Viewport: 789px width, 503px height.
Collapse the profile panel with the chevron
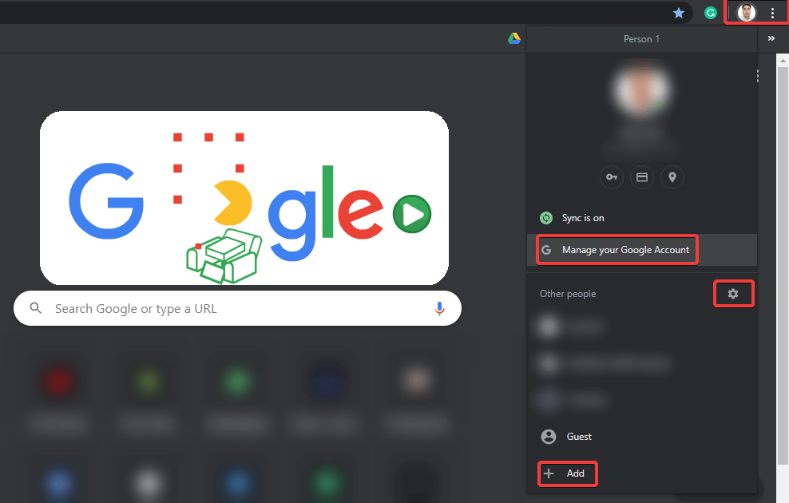tap(771, 38)
